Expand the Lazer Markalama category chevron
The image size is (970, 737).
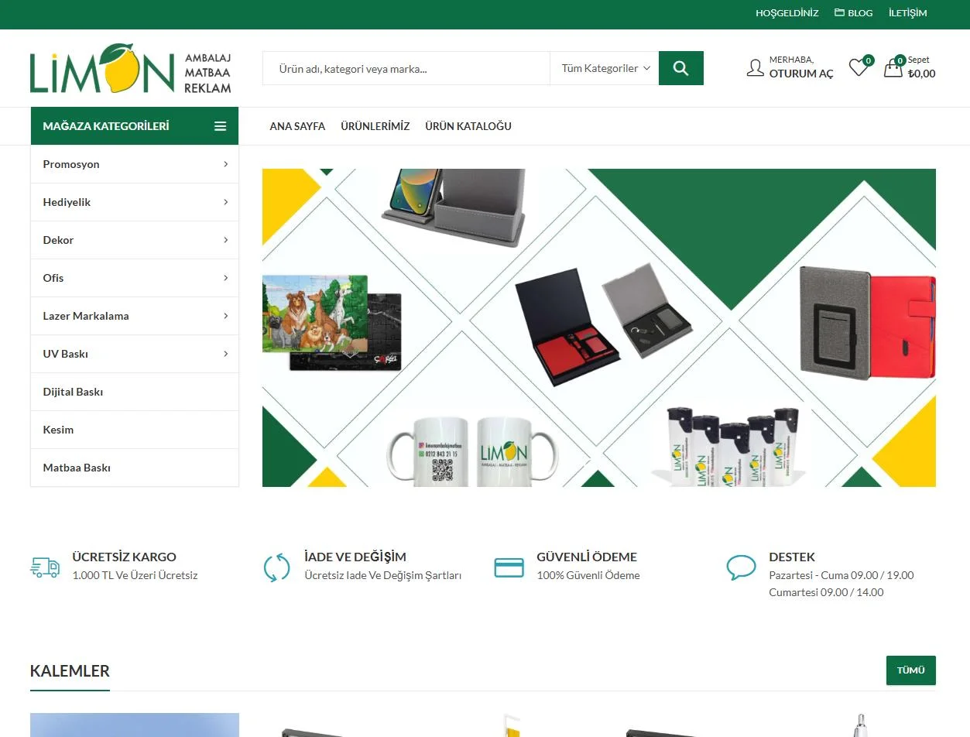click(x=225, y=316)
